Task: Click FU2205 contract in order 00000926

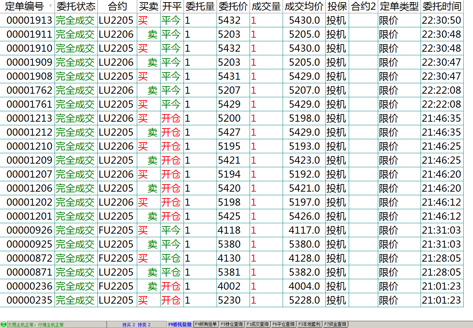Action: tap(116, 230)
